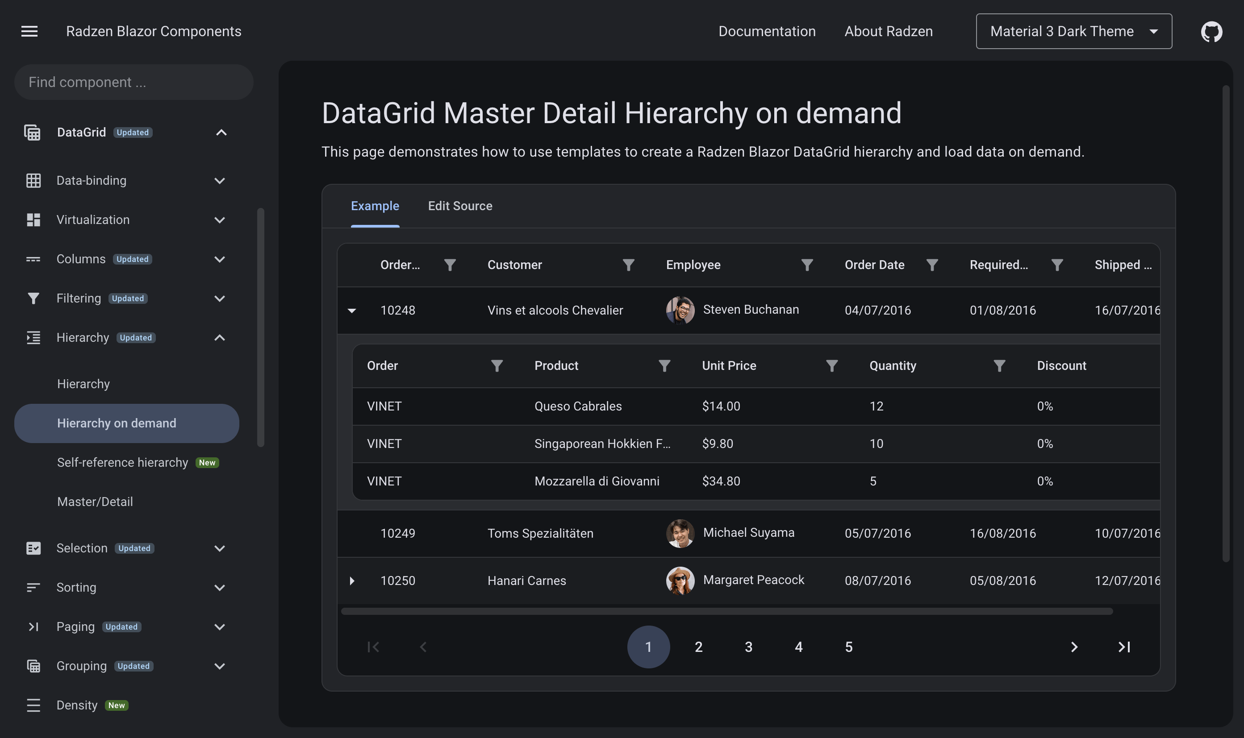Open filter for detail Order column
1244x738 pixels.
(497, 366)
